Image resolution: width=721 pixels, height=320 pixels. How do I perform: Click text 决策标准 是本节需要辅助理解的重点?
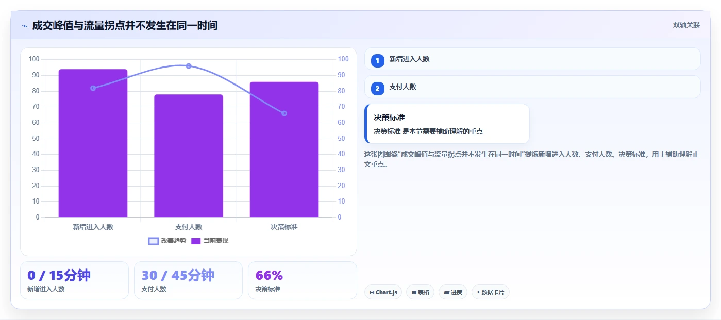pyautogui.click(x=428, y=131)
